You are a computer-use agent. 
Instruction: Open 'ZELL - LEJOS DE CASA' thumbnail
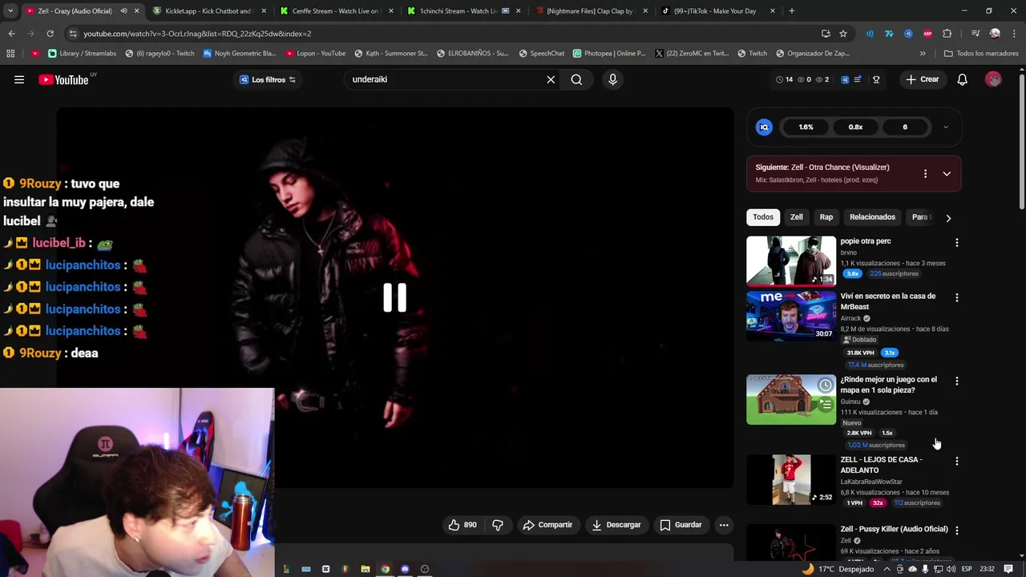(791, 480)
